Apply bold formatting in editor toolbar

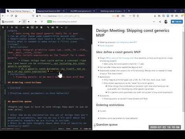click(3, 27)
